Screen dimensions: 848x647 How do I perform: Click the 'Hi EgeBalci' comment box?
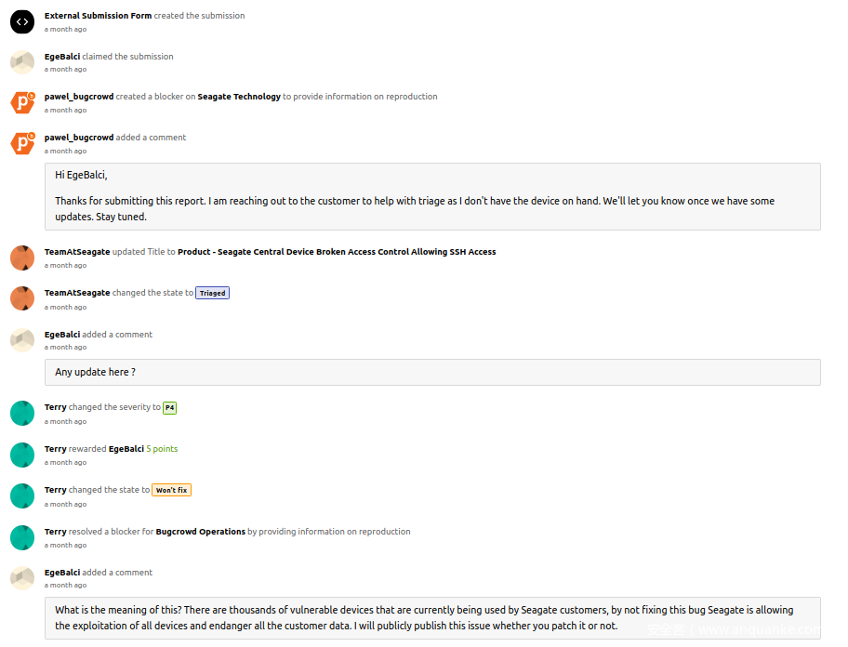click(x=432, y=196)
